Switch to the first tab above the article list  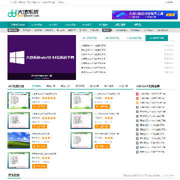point(89,38)
